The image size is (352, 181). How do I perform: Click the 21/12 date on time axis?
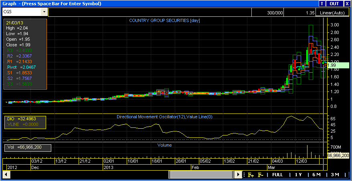click(85, 161)
